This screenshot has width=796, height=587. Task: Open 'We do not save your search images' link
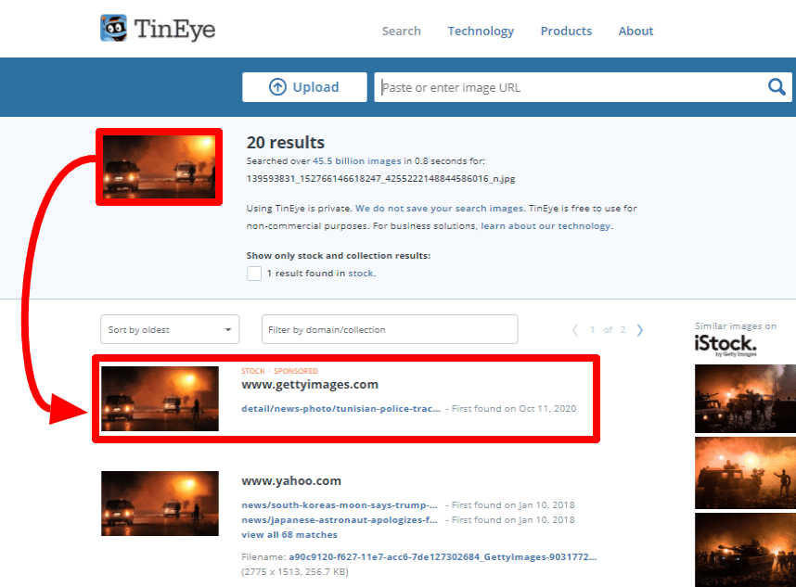click(439, 208)
